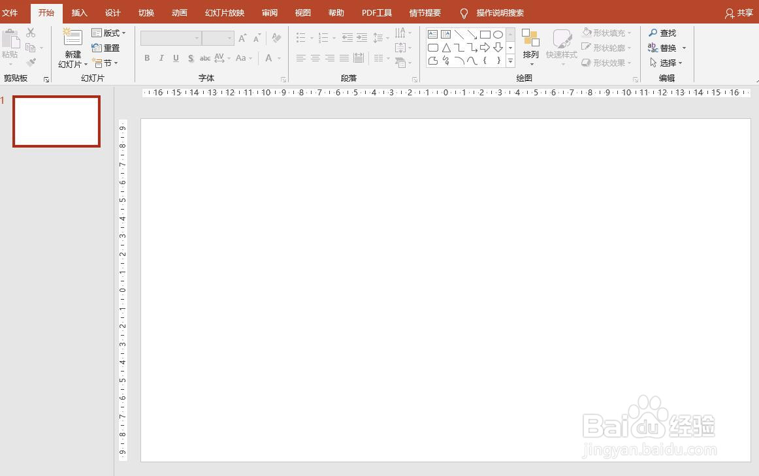This screenshot has width=759, height=476.
Task: Click decrease font size icon
Action: (x=257, y=38)
